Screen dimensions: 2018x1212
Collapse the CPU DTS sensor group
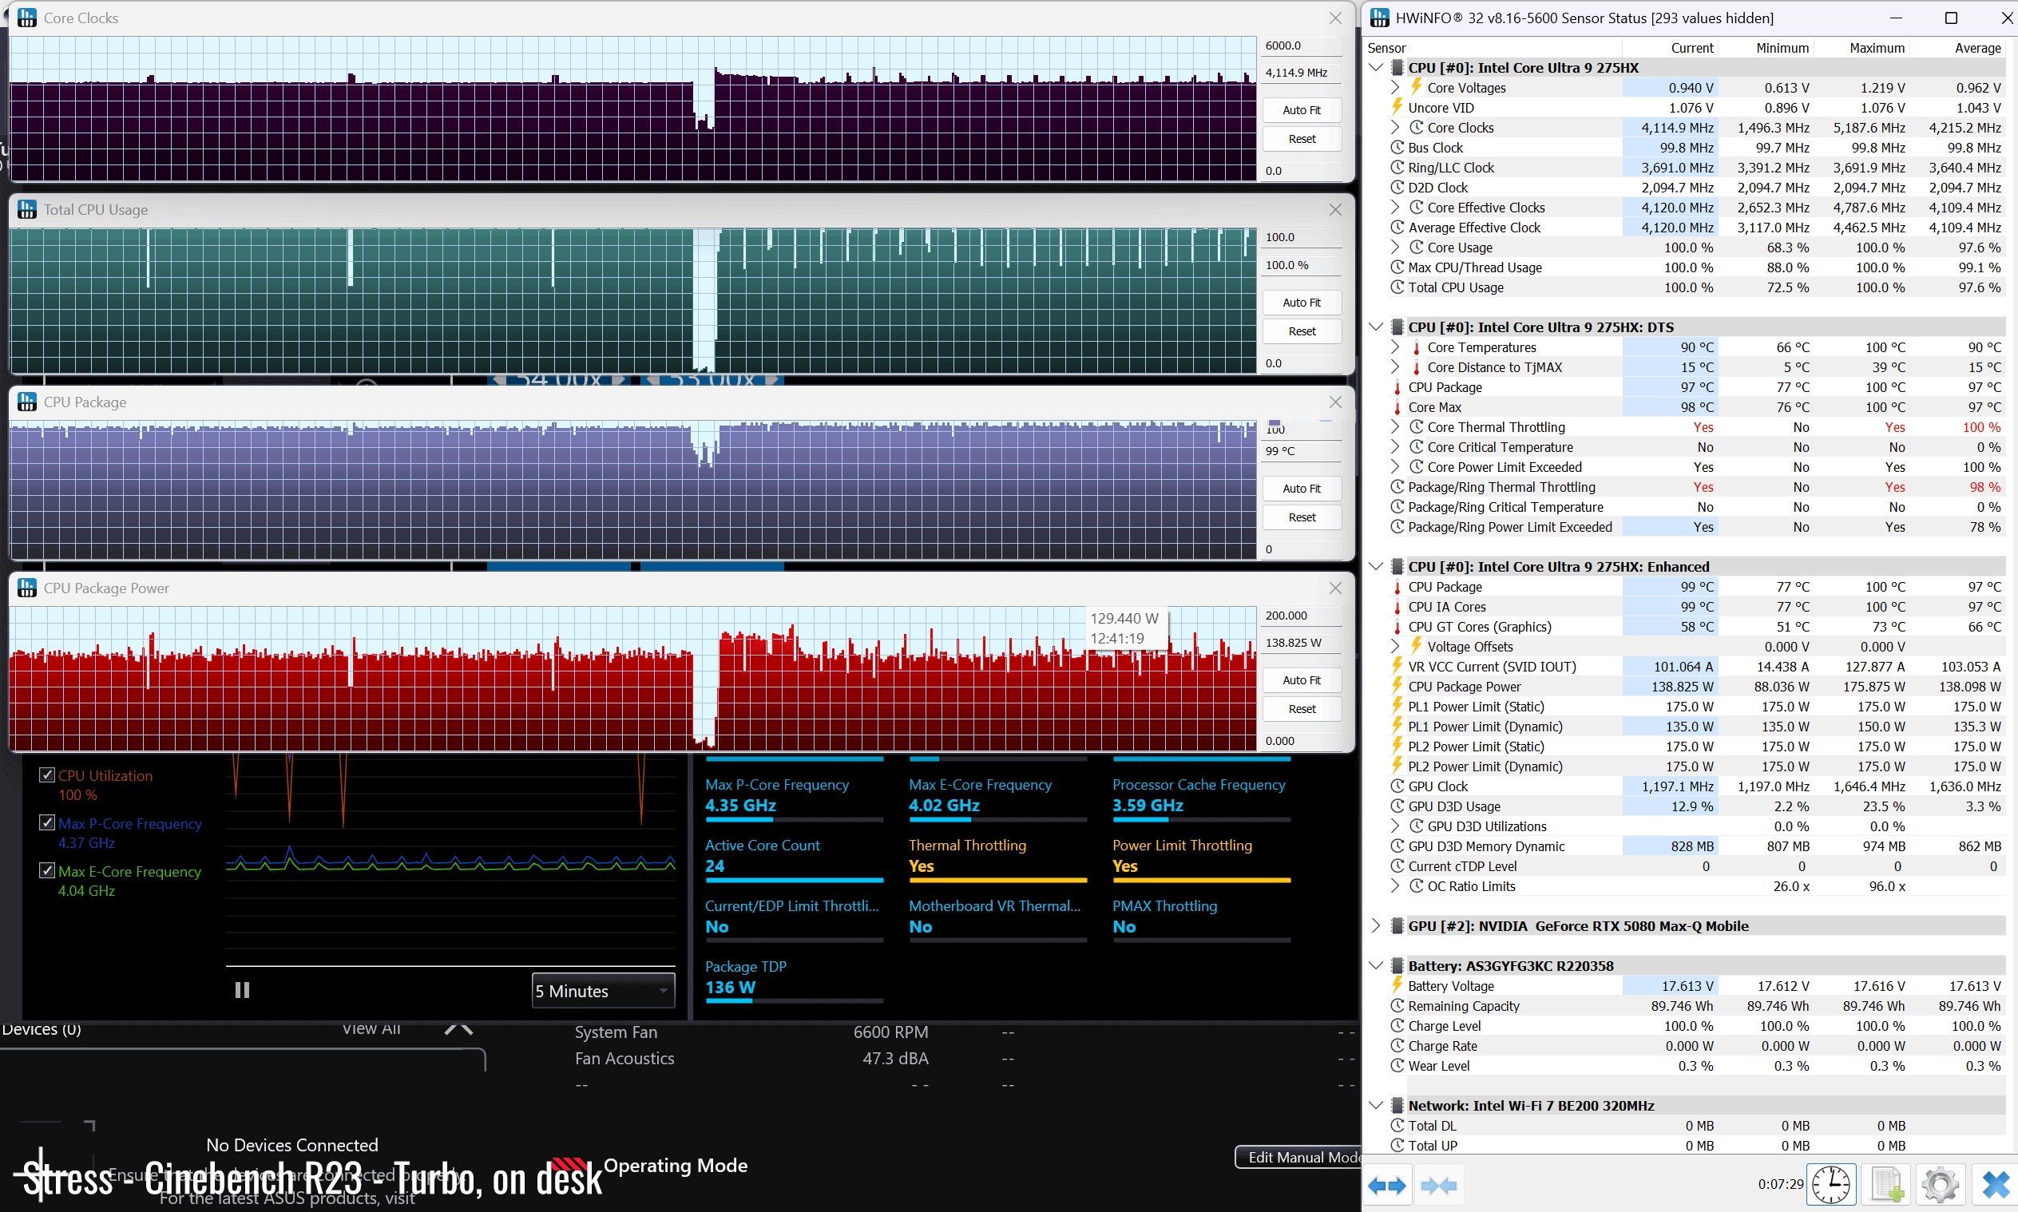coord(1376,327)
